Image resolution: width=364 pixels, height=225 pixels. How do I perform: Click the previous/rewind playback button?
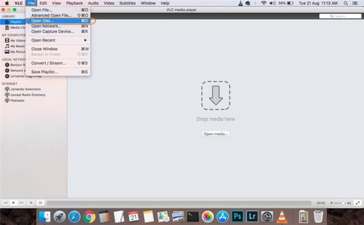click(x=6, y=203)
